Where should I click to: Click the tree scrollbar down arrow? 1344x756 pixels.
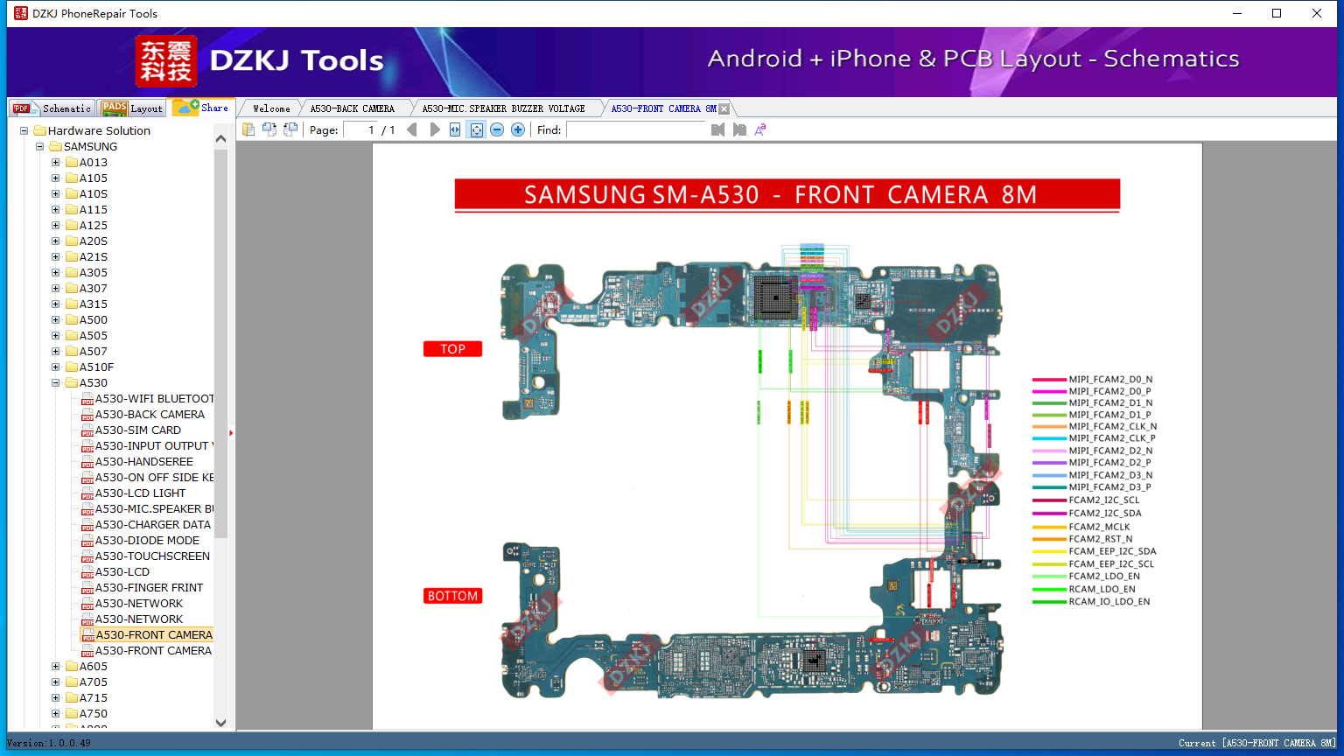tap(220, 723)
